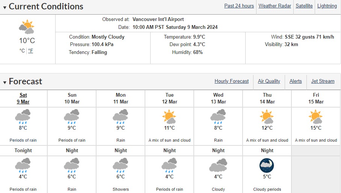Screen dimensions: 341x193
Task: Open the Hourly Forecast link
Action: (x=232, y=81)
